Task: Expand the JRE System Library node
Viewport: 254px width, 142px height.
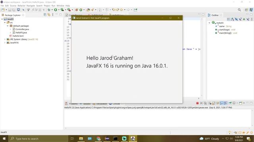Action: click(x=5, y=39)
